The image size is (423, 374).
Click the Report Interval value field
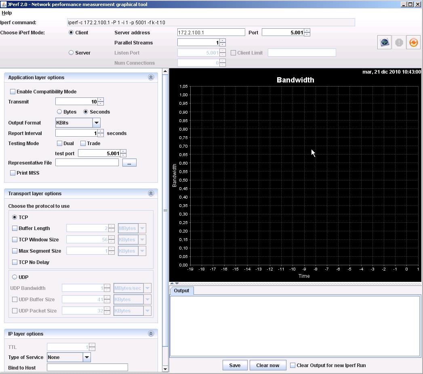[x=77, y=133]
